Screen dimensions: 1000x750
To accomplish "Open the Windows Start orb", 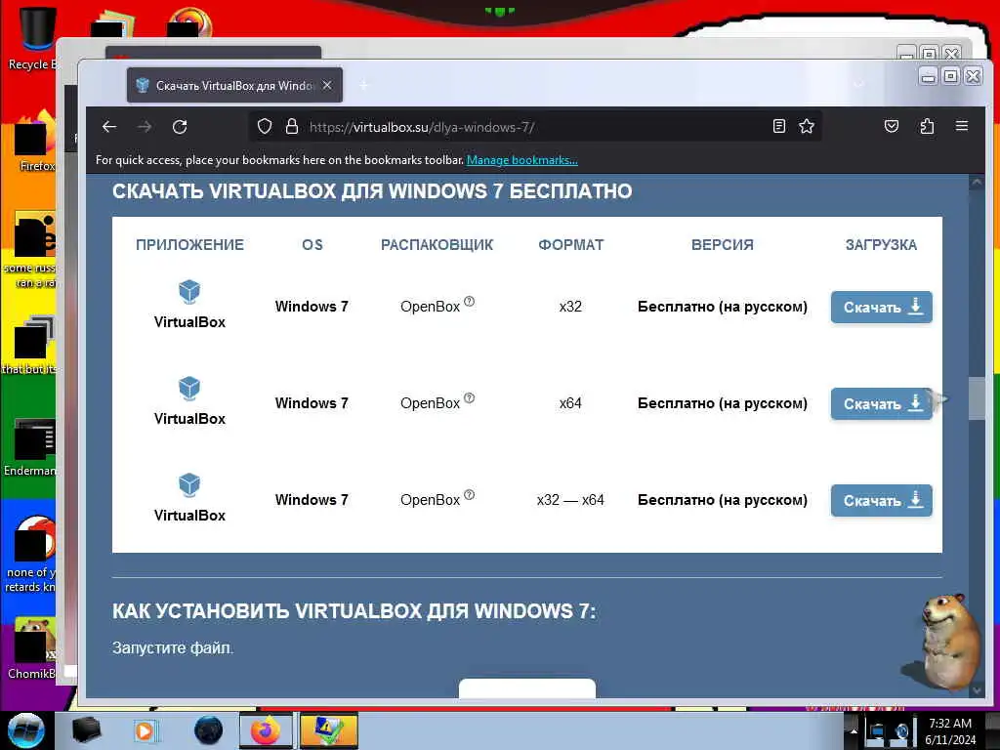I will pyautogui.click(x=26, y=730).
